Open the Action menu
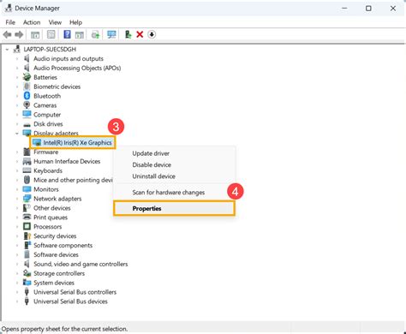This screenshot has width=406, height=334. click(32, 22)
